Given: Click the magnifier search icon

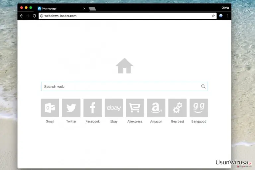Looking at the screenshot, I should click(x=203, y=86).
